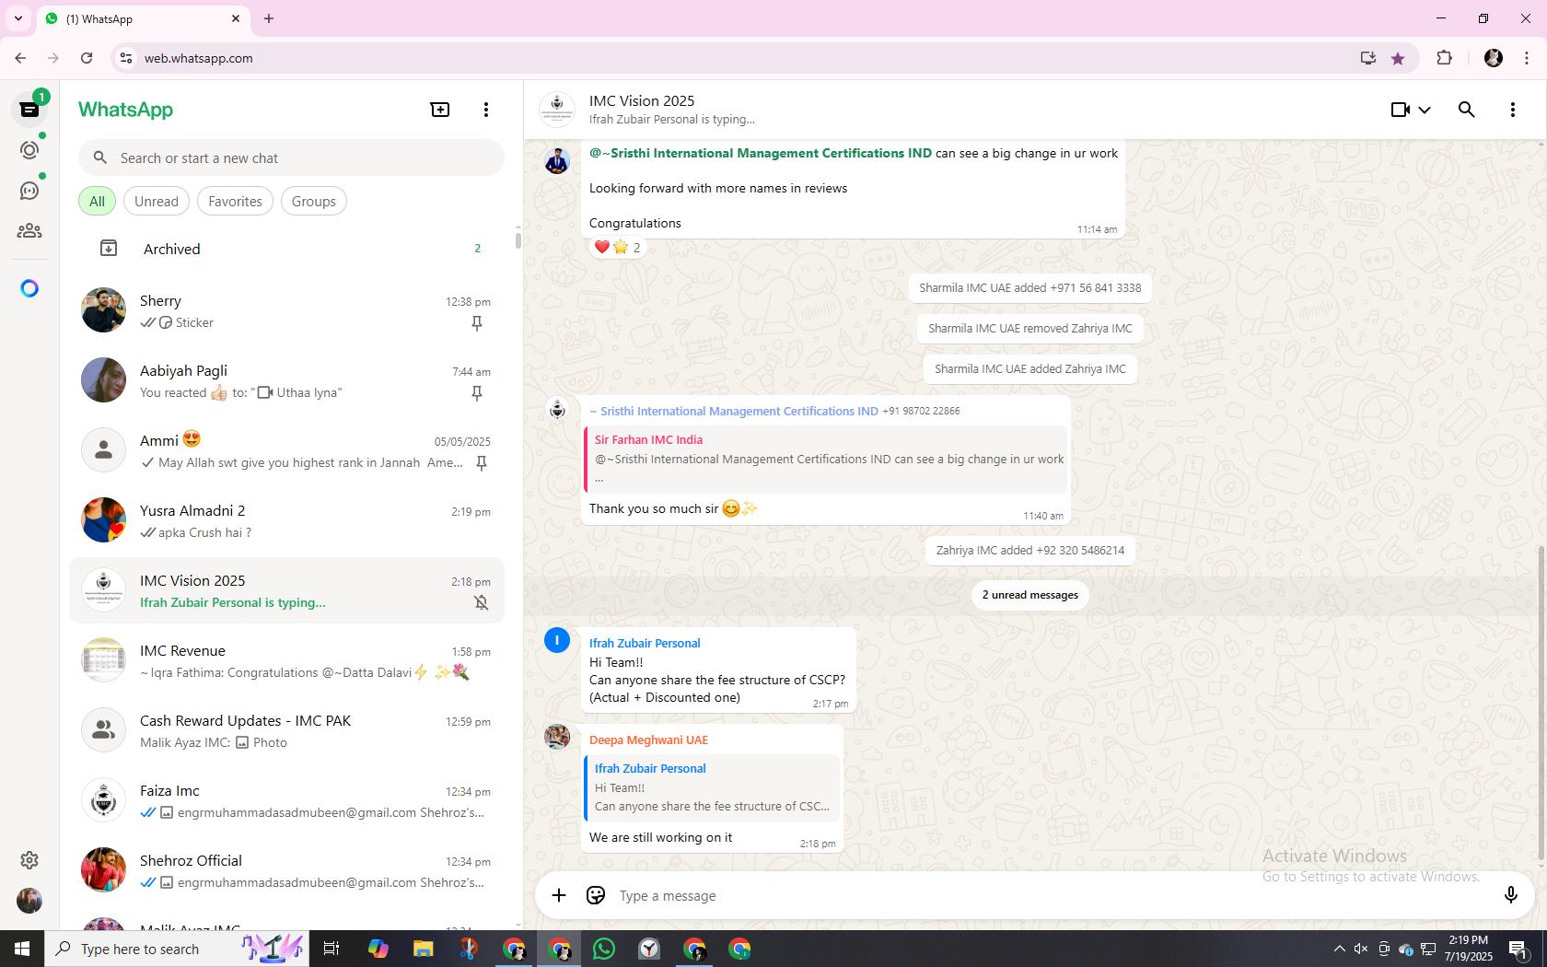
Task: Click the Type a message field
Action: click(1054, 895)
